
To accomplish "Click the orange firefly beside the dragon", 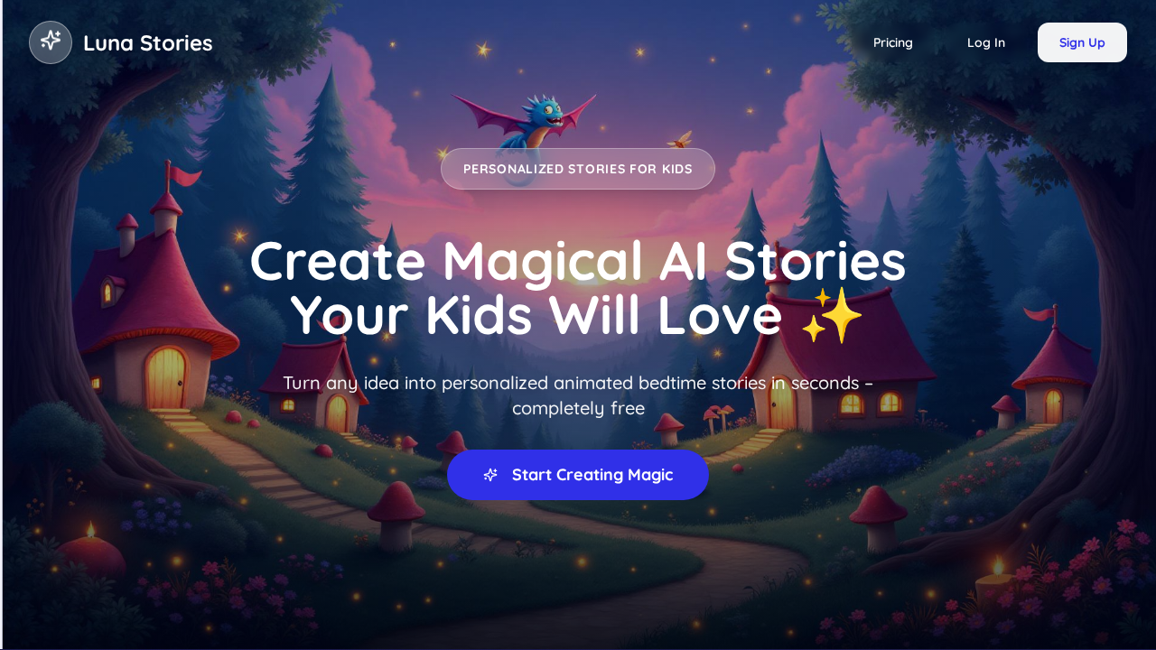I will (x=680, y=140).
